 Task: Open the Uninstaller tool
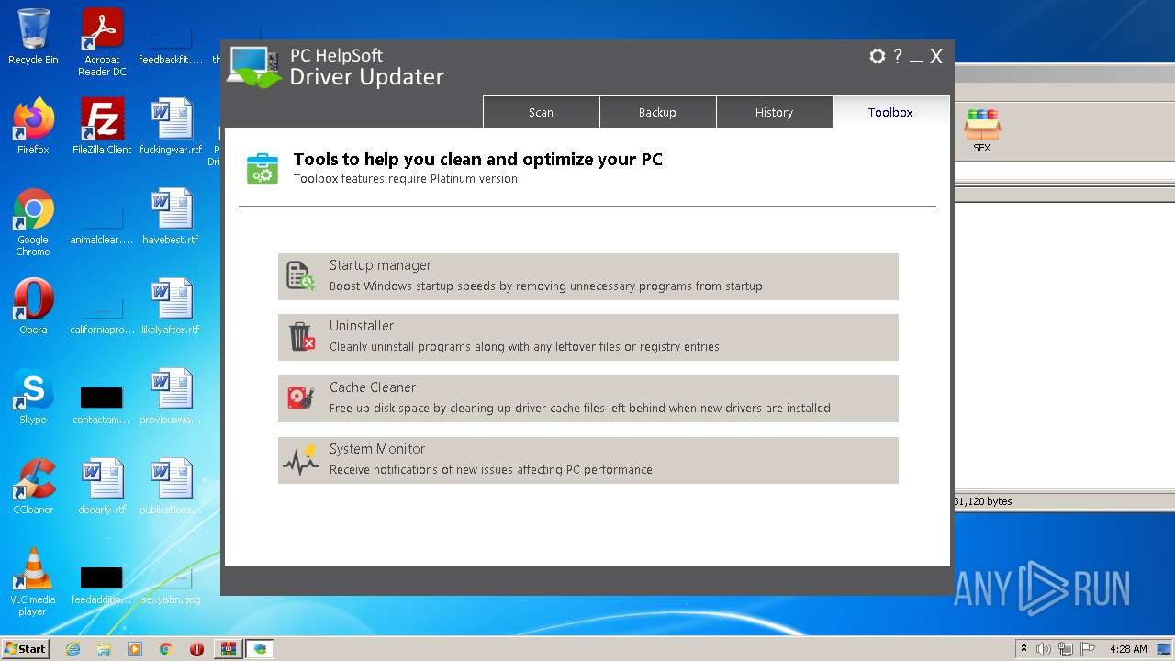coord(587,337)
